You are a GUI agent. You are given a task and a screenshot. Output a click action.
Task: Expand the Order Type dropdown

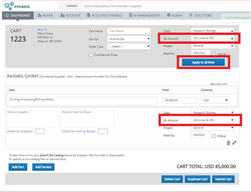(x=129, y=47)
